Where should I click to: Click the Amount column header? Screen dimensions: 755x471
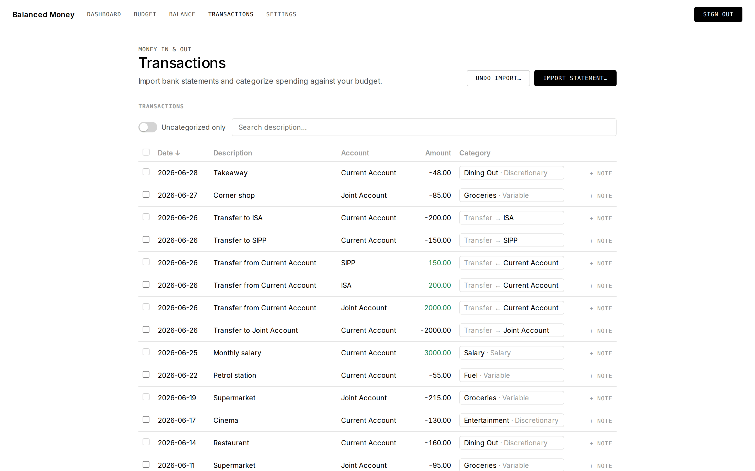pos(438,153)
